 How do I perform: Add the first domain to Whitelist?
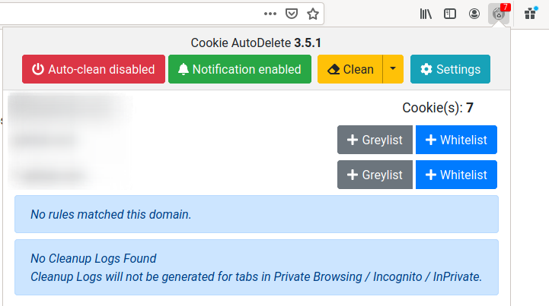point(456,140)
